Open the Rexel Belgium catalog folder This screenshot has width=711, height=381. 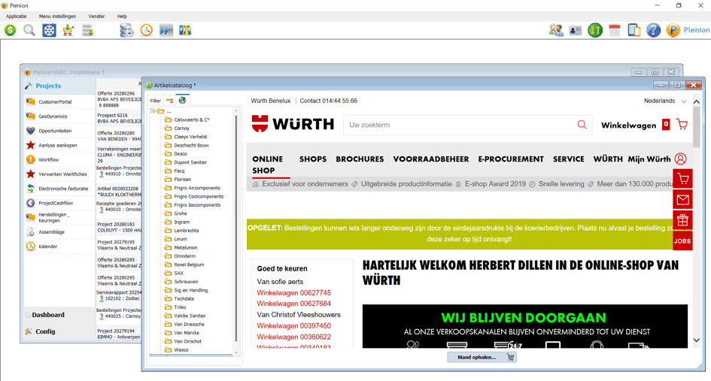[x=189, y=265]
